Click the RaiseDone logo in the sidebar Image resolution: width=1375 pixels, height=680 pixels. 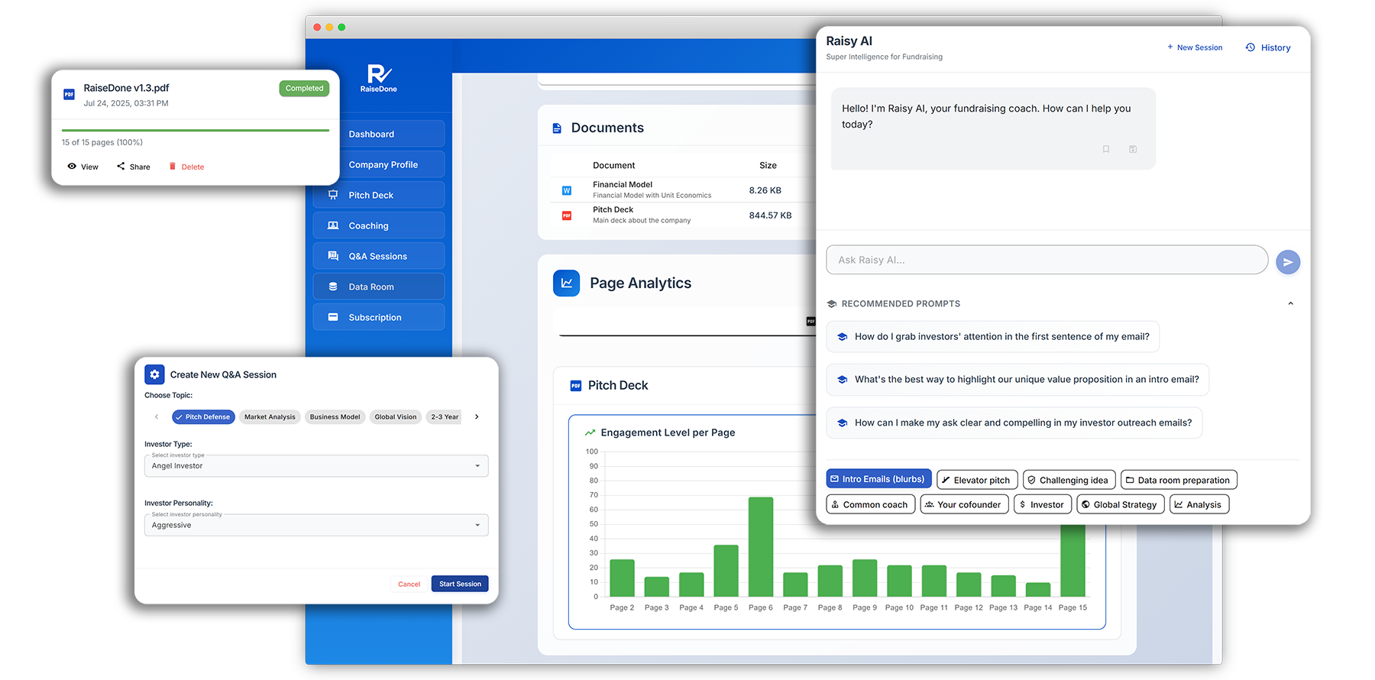coord(379,78)
